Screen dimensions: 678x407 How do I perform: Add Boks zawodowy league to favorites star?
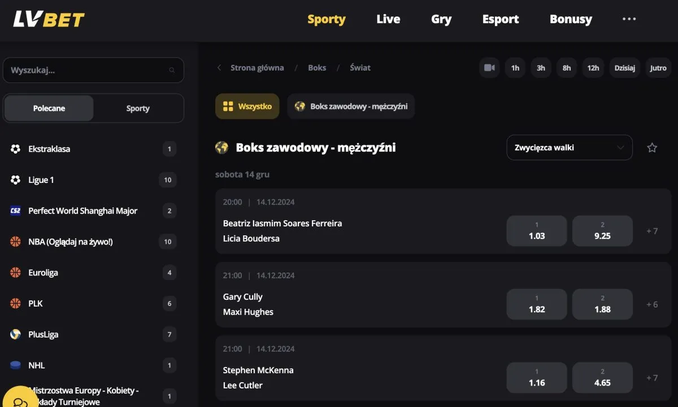(652, 148)
